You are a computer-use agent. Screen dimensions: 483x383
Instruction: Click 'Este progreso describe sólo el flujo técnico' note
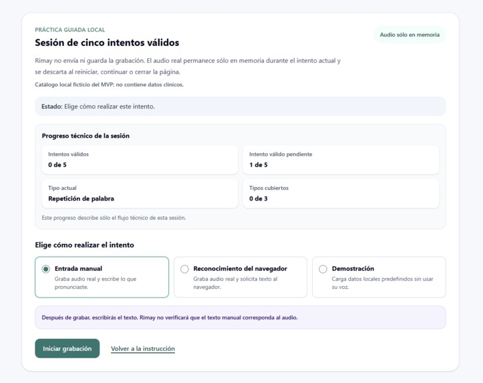[114, 218]
